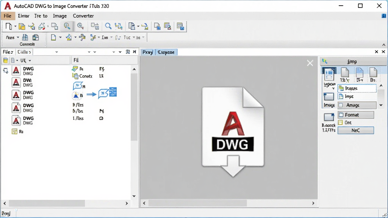Open dropdown arrow next to clipboard paste icon
388x218 pixels.
[138, 26]
